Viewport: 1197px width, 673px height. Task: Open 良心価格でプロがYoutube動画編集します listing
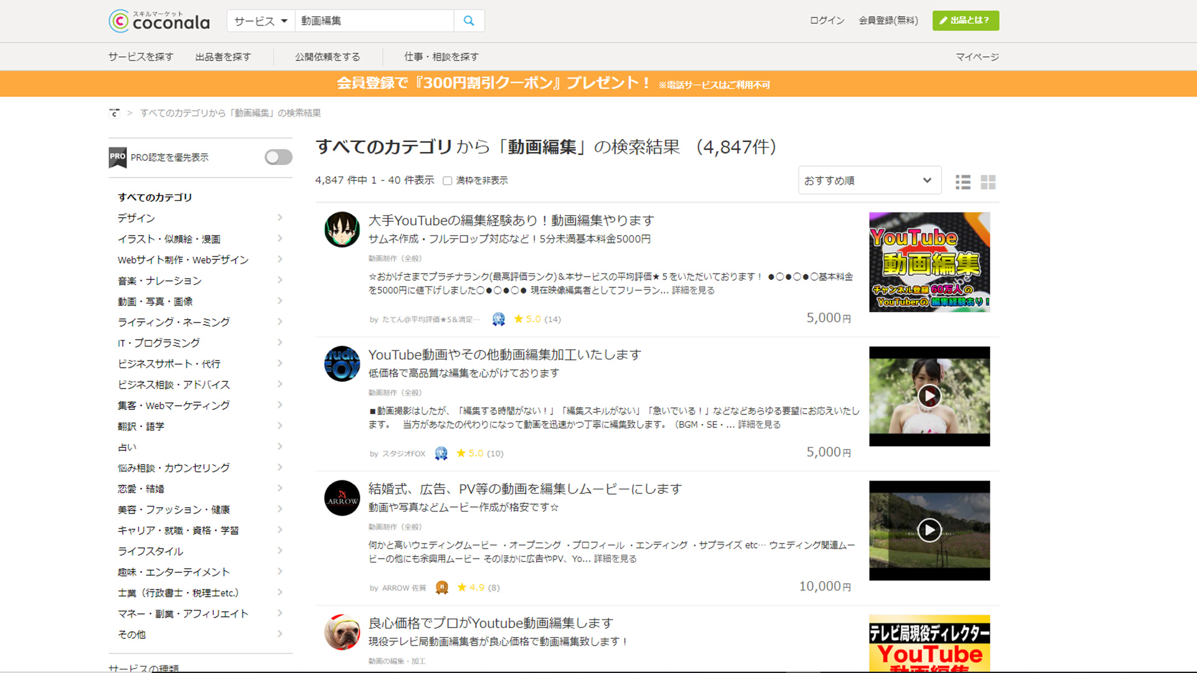(491, 623)
